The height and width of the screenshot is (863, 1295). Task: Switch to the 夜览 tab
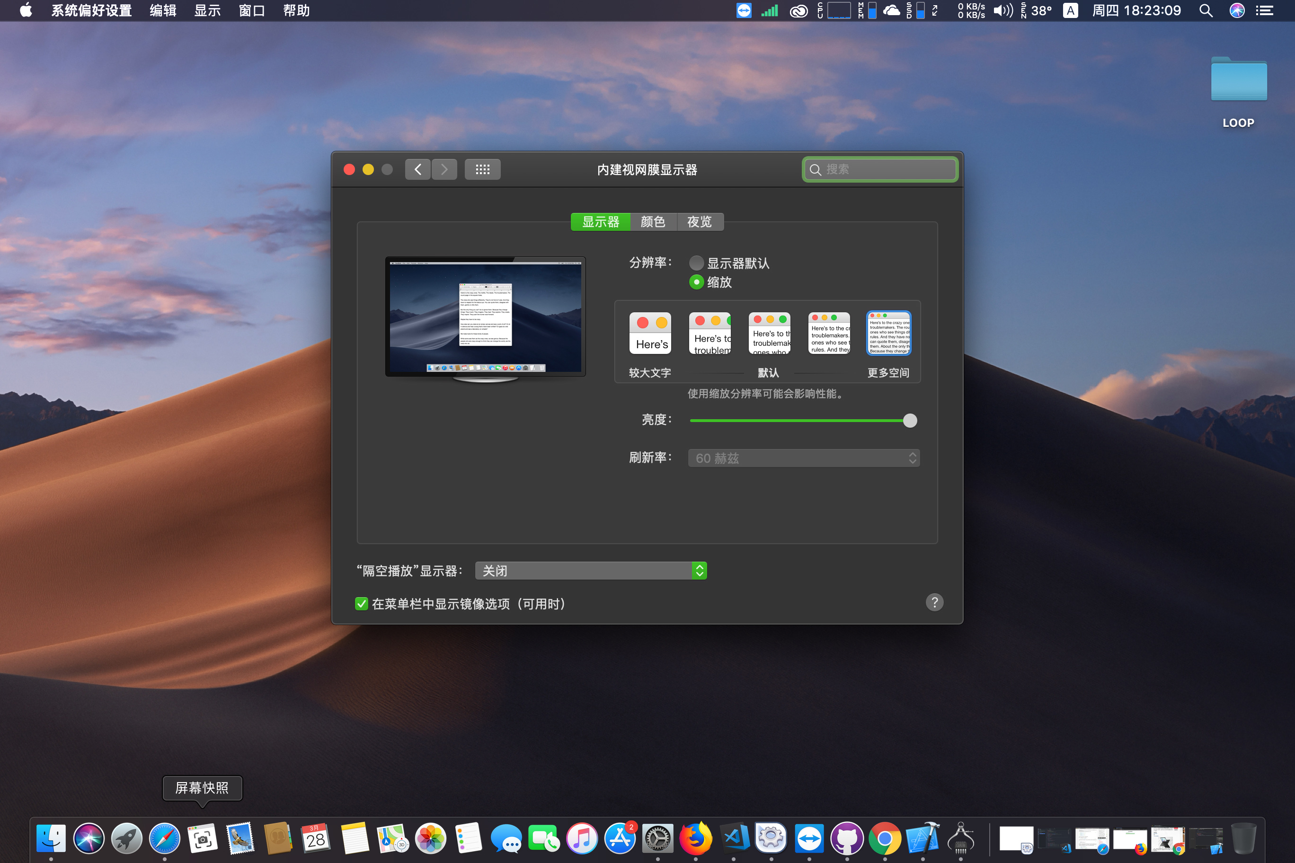[x=700, y=222]
